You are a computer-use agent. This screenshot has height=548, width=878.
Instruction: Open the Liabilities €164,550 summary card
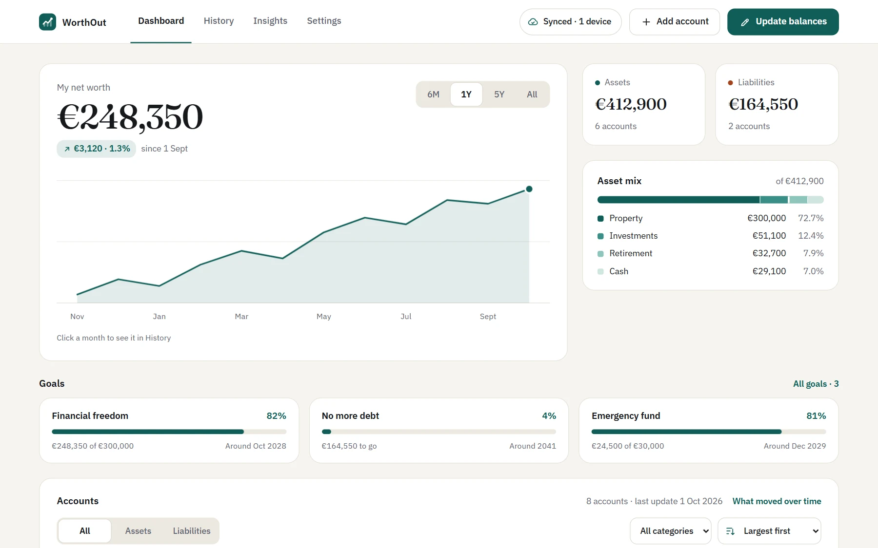tap(777, 104)
